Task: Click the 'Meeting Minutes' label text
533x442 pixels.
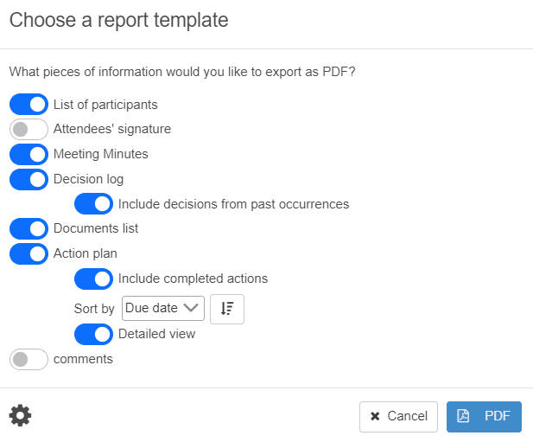Action: click(101, 154)
